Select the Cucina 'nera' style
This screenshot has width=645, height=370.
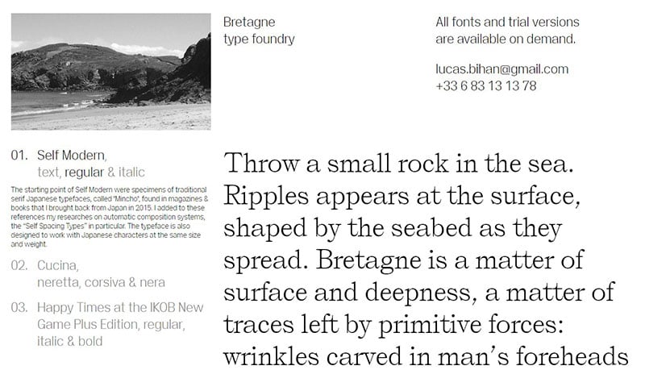point(152,282)
